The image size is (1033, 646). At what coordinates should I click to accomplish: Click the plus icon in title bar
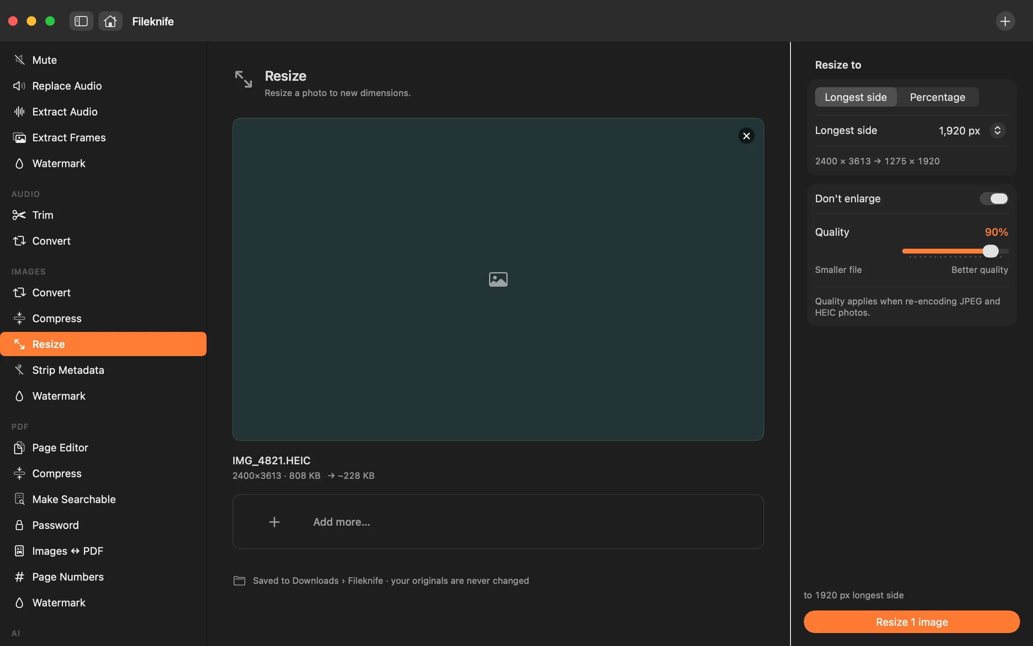(1005, 21)
